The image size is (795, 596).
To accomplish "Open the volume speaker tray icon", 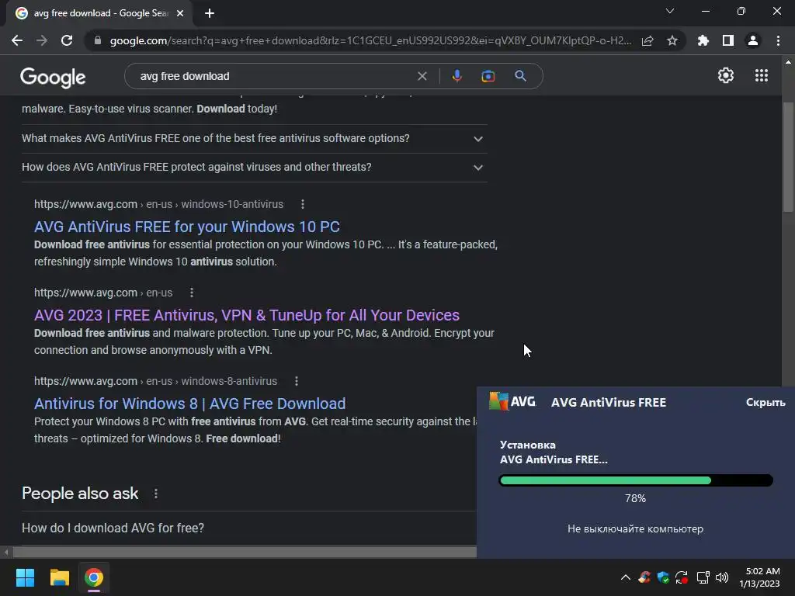I will click(722, 577).
